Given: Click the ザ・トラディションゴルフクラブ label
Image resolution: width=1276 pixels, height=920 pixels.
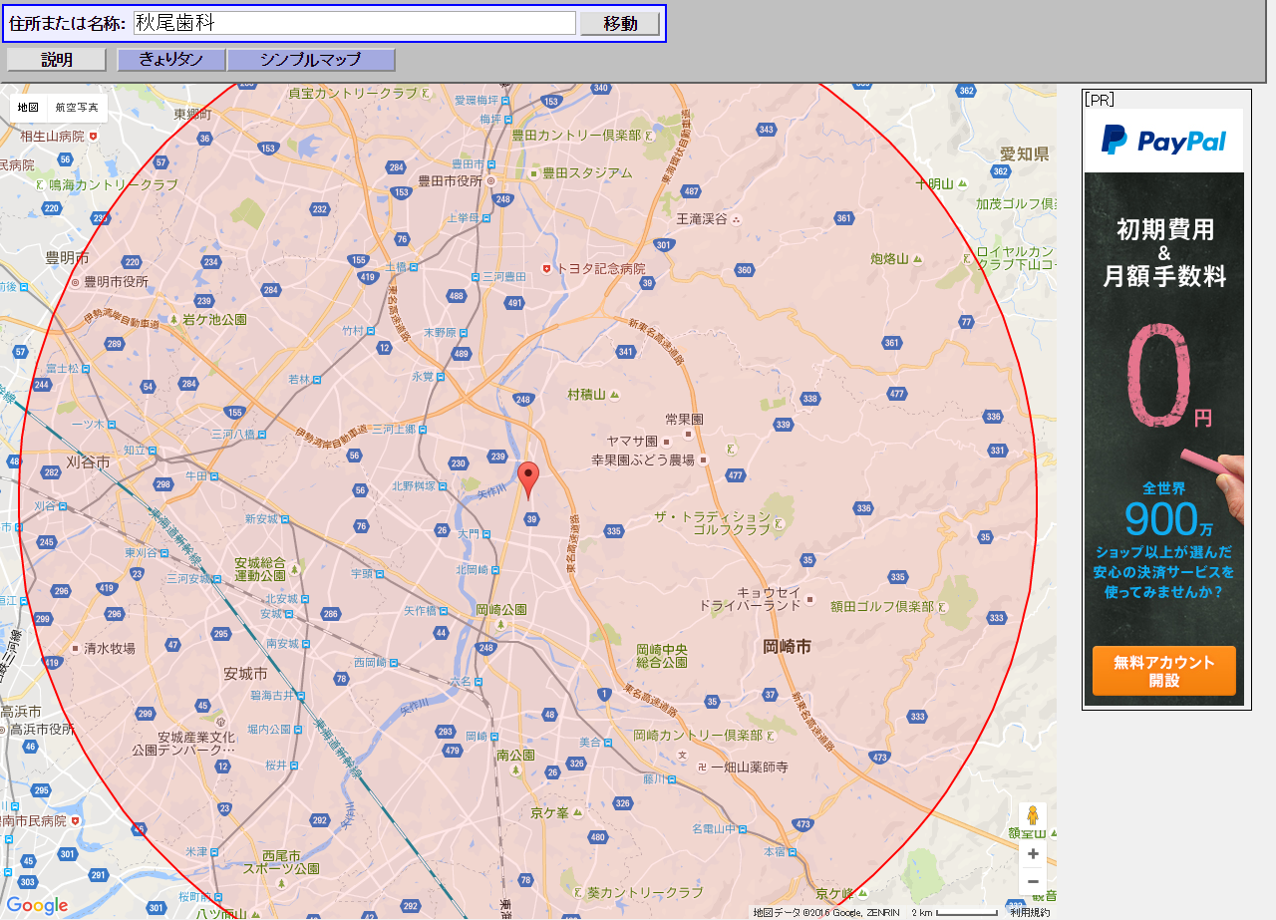Looking at the screenshot, I should point(713,522).
